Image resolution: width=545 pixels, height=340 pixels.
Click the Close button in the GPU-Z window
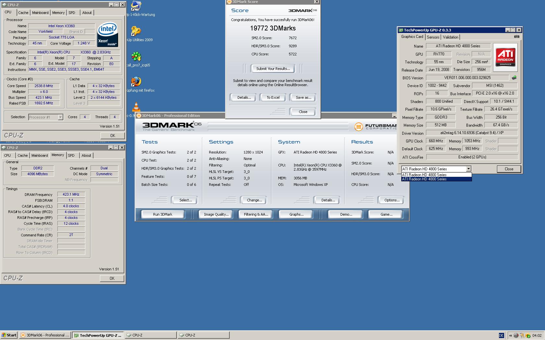(x=509, y=169)
